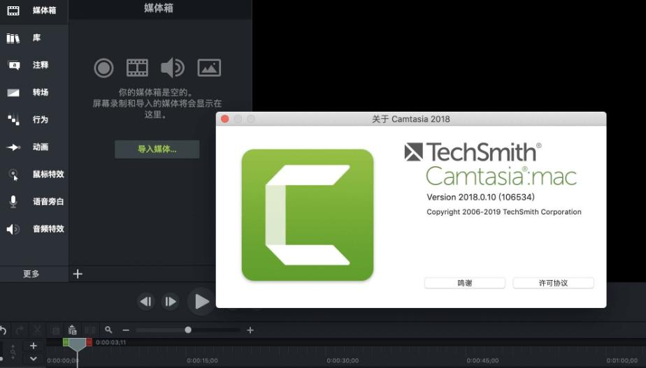The height and width of the screenshot is (368, 646).
Task: Start a new recording with the record icon
Action: [x=103, y=68]
